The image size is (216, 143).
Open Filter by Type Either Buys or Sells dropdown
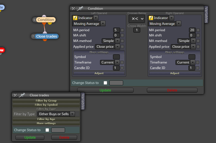point(72,114)
